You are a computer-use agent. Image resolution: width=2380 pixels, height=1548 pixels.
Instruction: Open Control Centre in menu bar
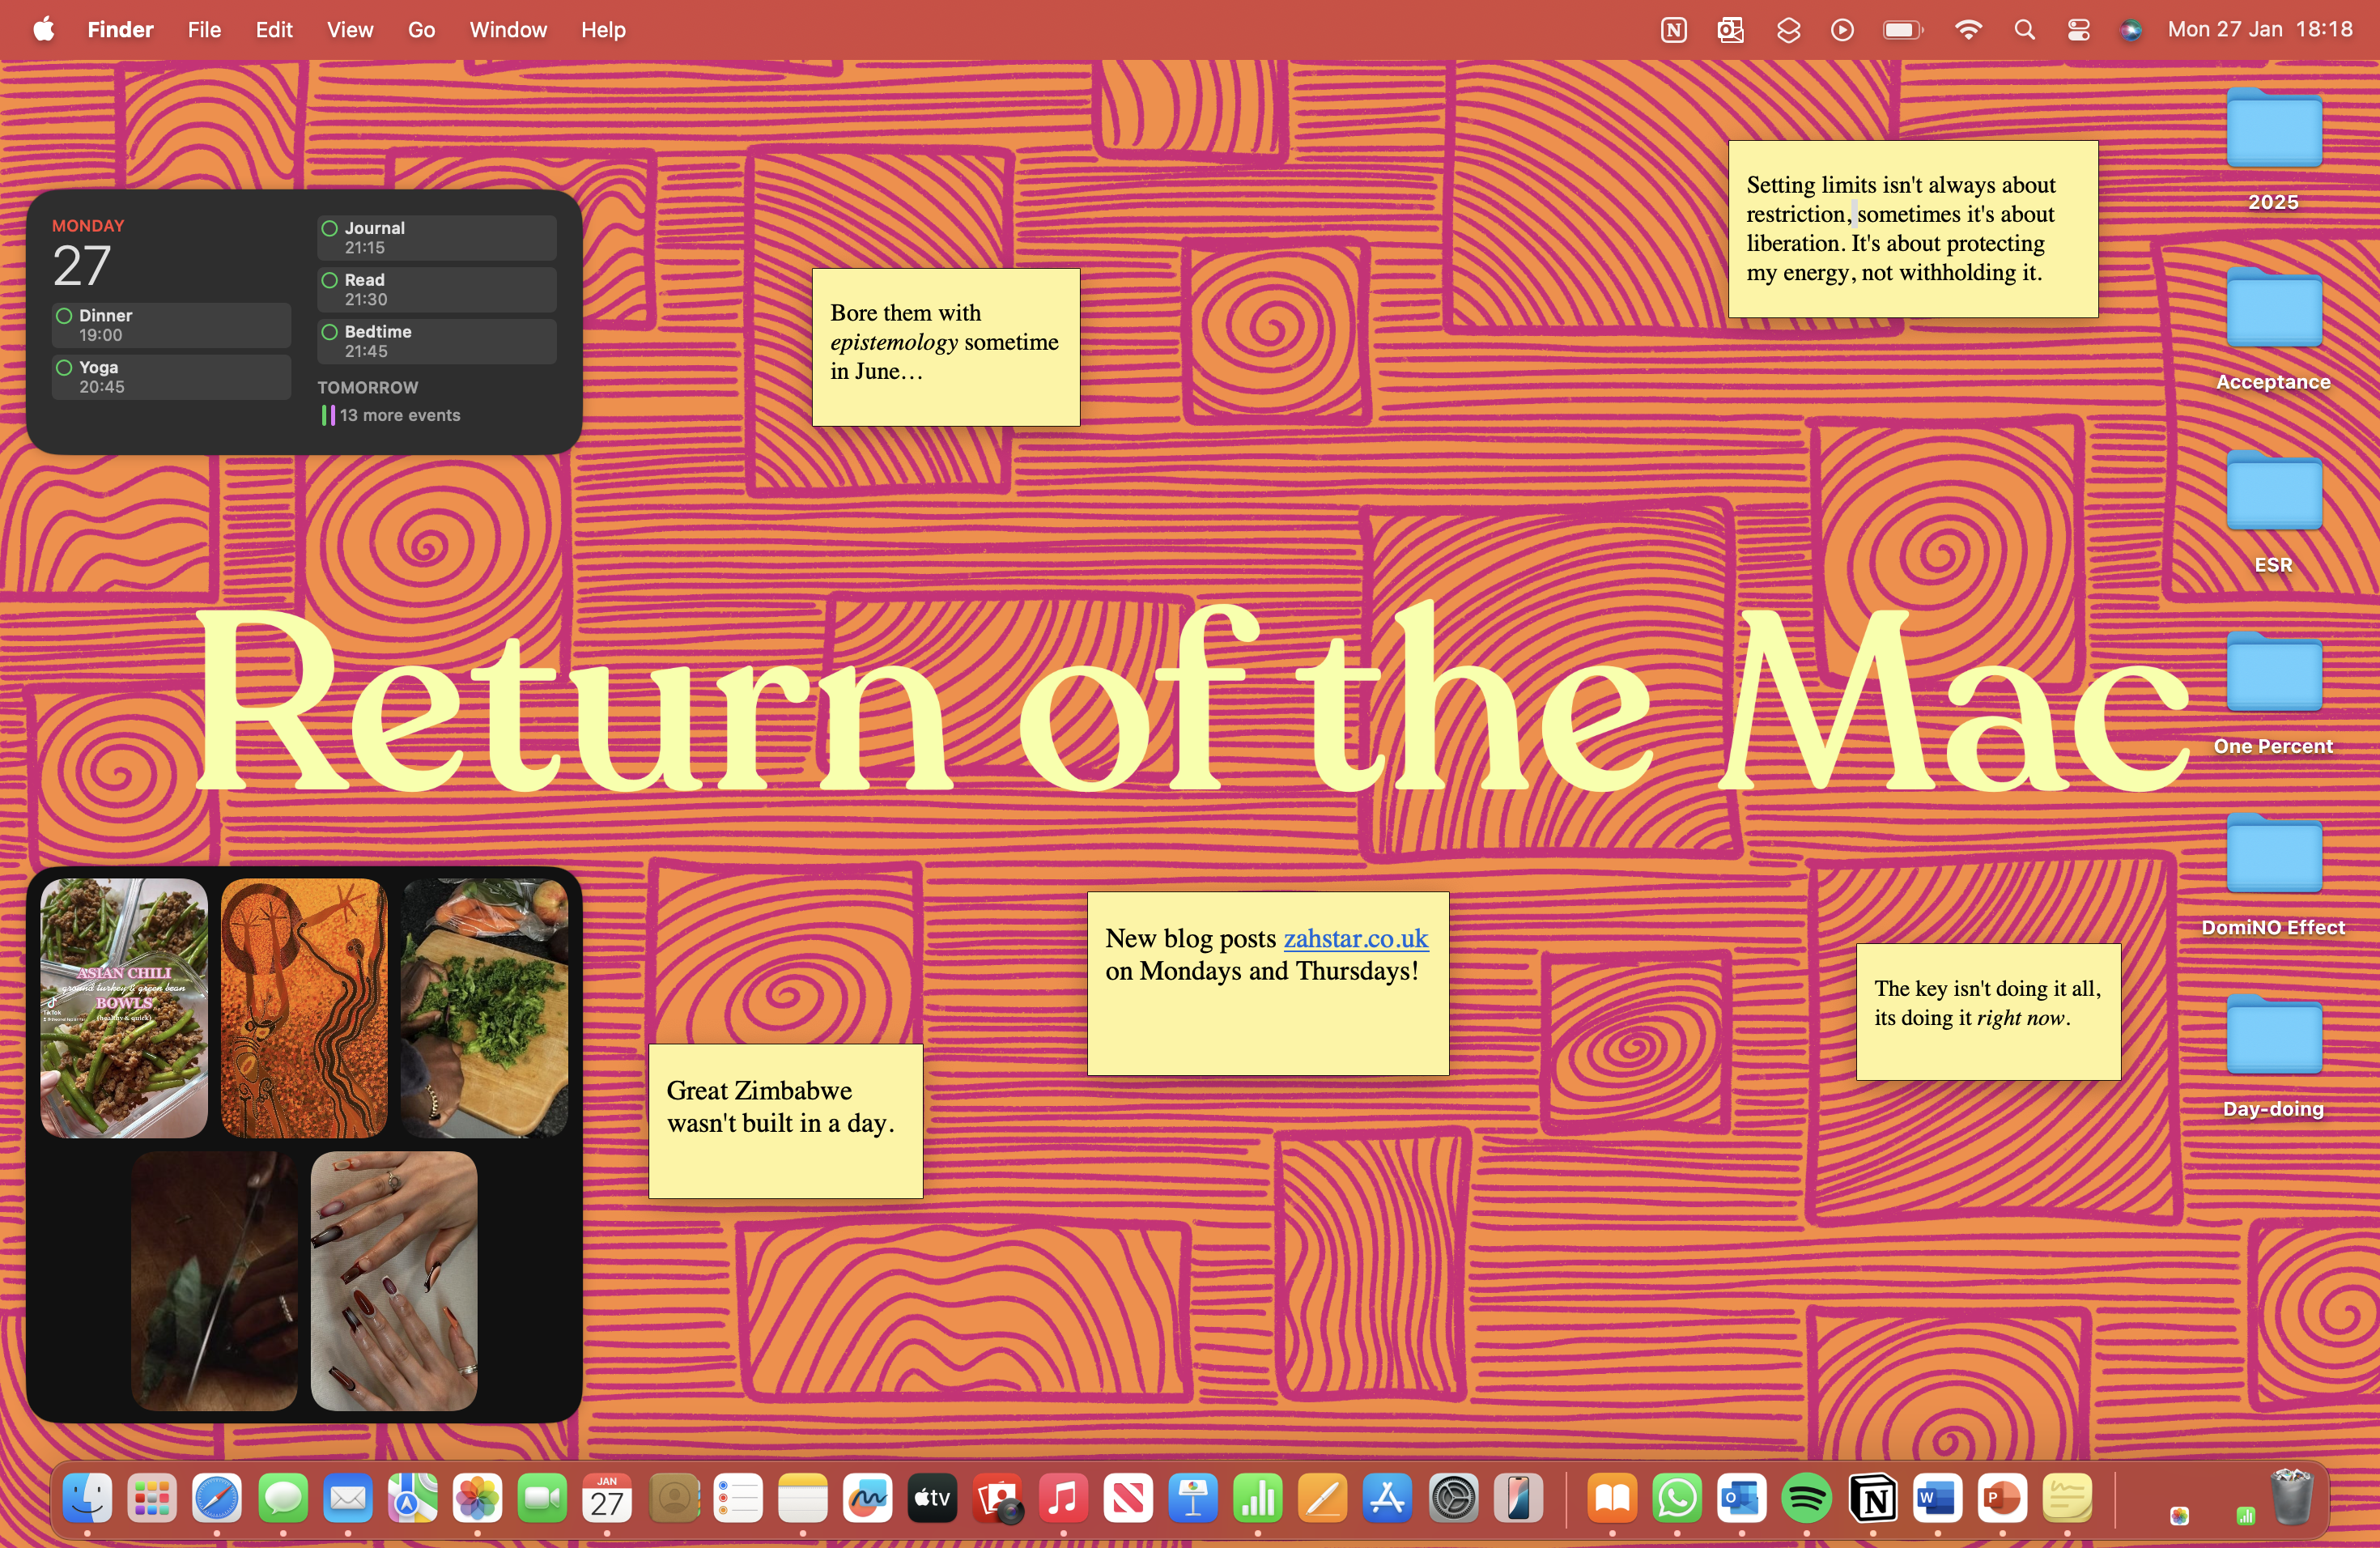pos(2078,30)
